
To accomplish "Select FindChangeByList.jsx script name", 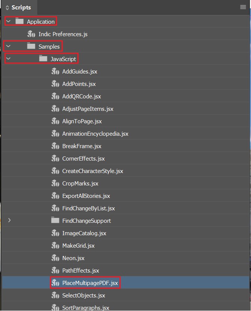I will 89,208.
